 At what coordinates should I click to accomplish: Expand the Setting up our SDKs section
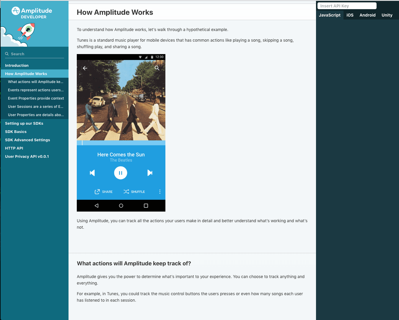pyautogui.click(x=24, y=123)
